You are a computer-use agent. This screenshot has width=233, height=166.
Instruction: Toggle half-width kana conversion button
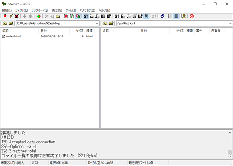point(154,16)
